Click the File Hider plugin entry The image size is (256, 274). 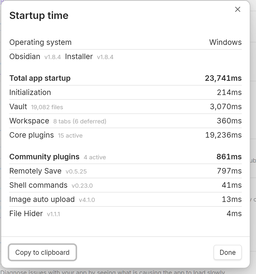click(34, 214)
